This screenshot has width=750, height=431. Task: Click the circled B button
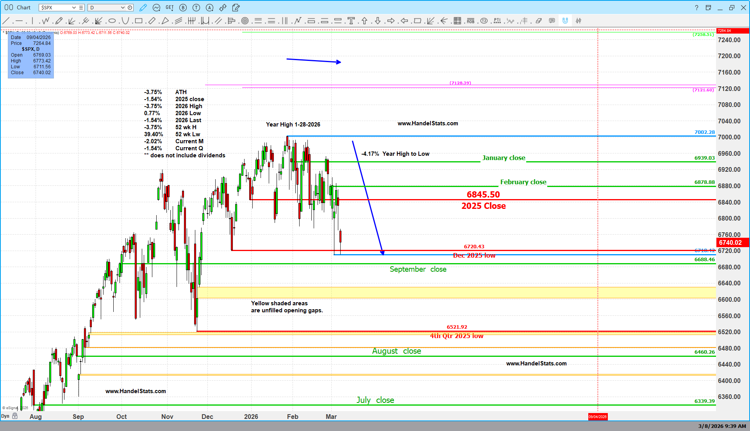tap(183, 7)
